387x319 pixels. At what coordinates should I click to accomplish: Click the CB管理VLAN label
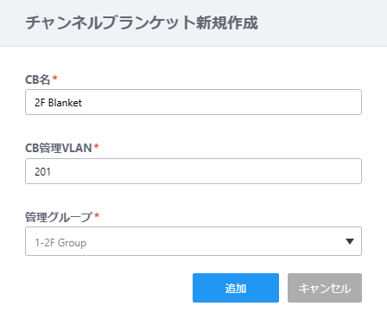coord(59,148)
